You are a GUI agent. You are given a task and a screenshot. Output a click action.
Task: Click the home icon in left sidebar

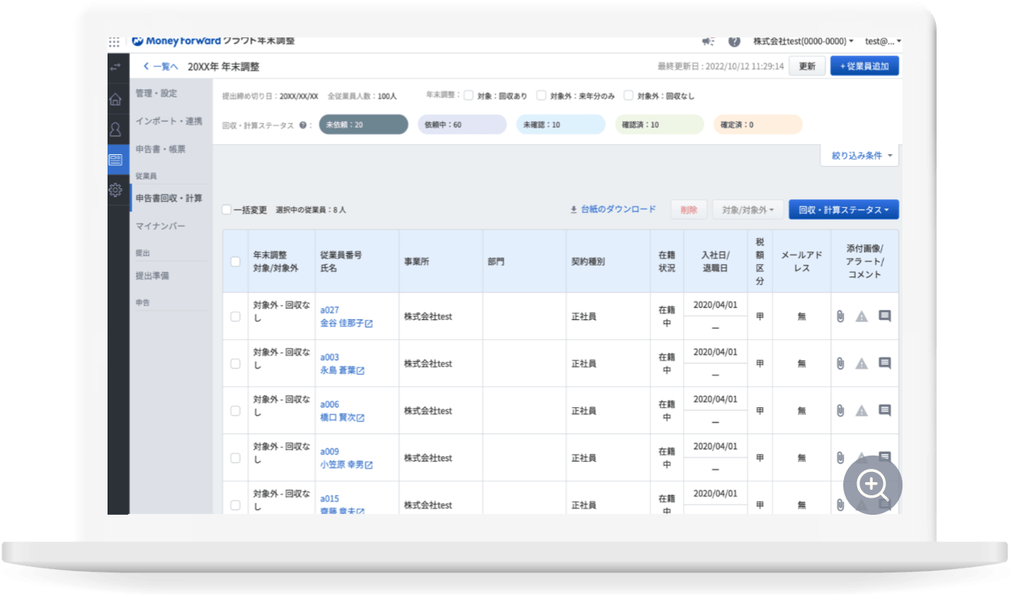pyautogui.click(x=115, y=99)
